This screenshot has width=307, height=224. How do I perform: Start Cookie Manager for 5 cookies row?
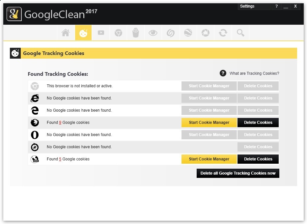209,159
